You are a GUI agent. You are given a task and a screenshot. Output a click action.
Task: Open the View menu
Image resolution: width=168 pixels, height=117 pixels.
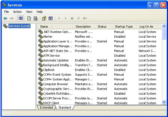29,12
